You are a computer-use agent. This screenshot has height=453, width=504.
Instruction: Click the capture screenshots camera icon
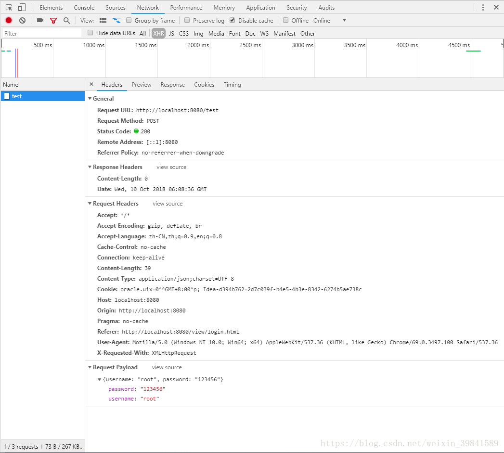[x=40, y=20]
